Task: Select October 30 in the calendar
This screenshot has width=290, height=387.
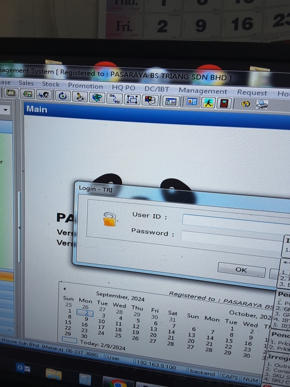Action: tap(246, 355)
